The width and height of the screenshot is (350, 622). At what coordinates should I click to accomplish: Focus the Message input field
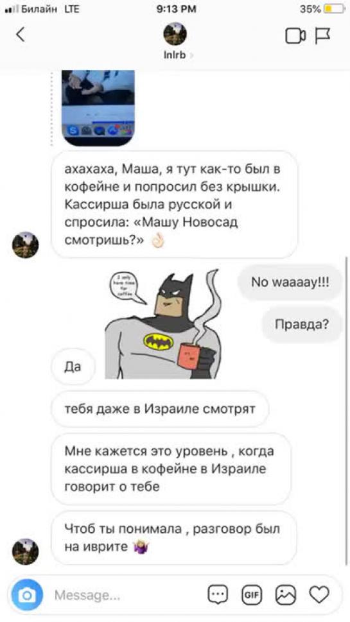click(127, 595)
